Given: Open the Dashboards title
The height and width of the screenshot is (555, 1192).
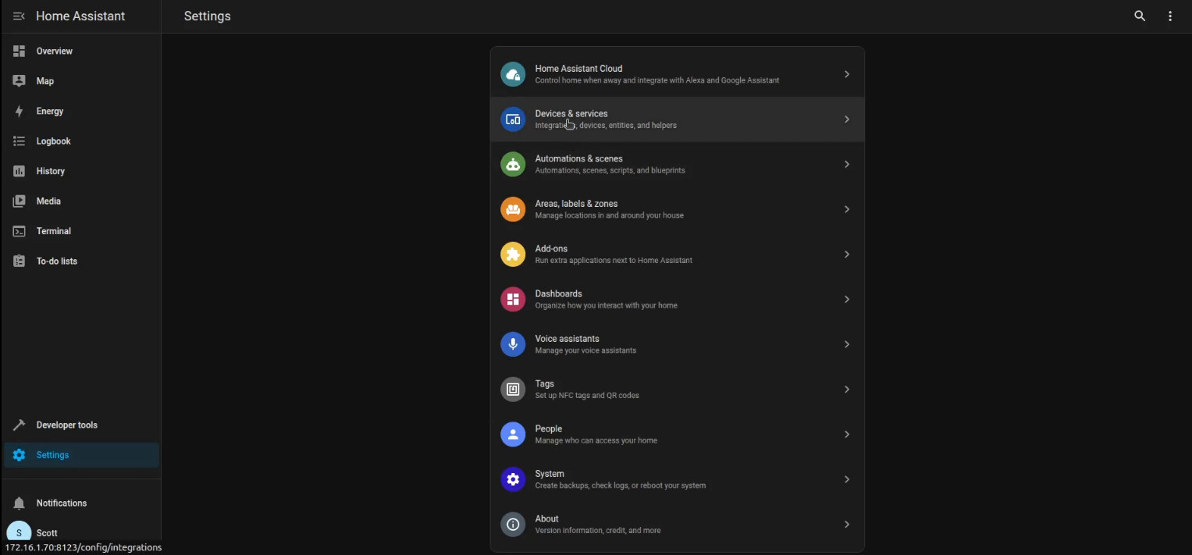Looking at the screenshot, I should coord(558,294).
